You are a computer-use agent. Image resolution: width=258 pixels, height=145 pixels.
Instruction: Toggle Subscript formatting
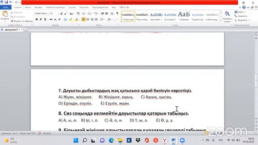click(x=55, y=19)
